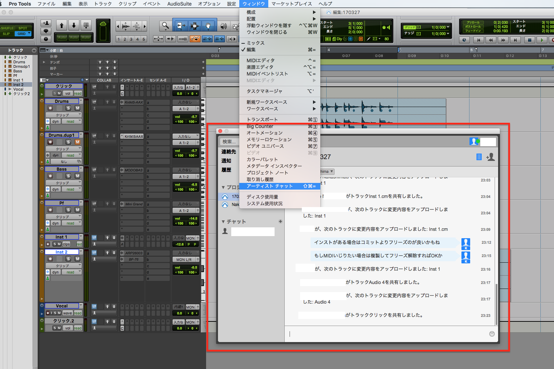The image size is (554, 369).
Task: Solo the Drums track
Action: [x=68, y=108]
